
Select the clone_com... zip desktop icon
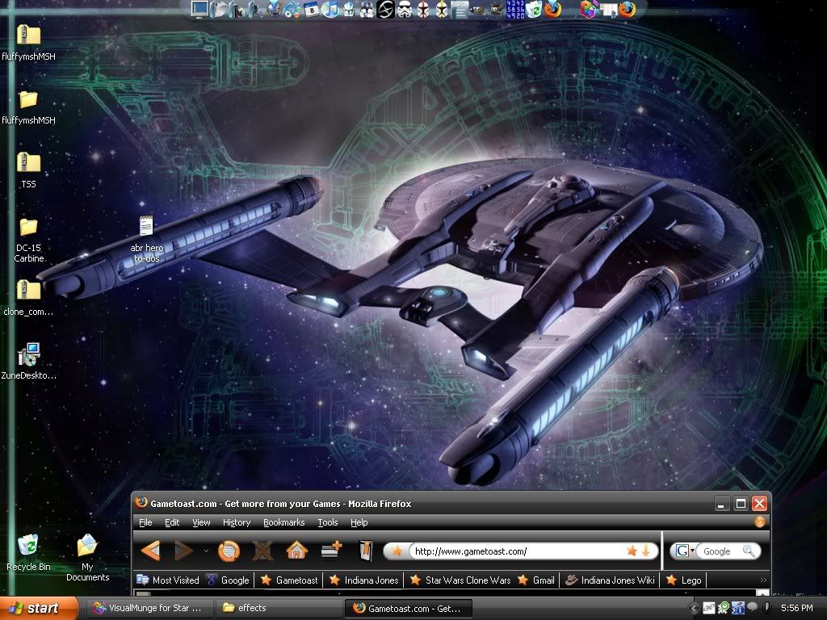tap(28, 298)
